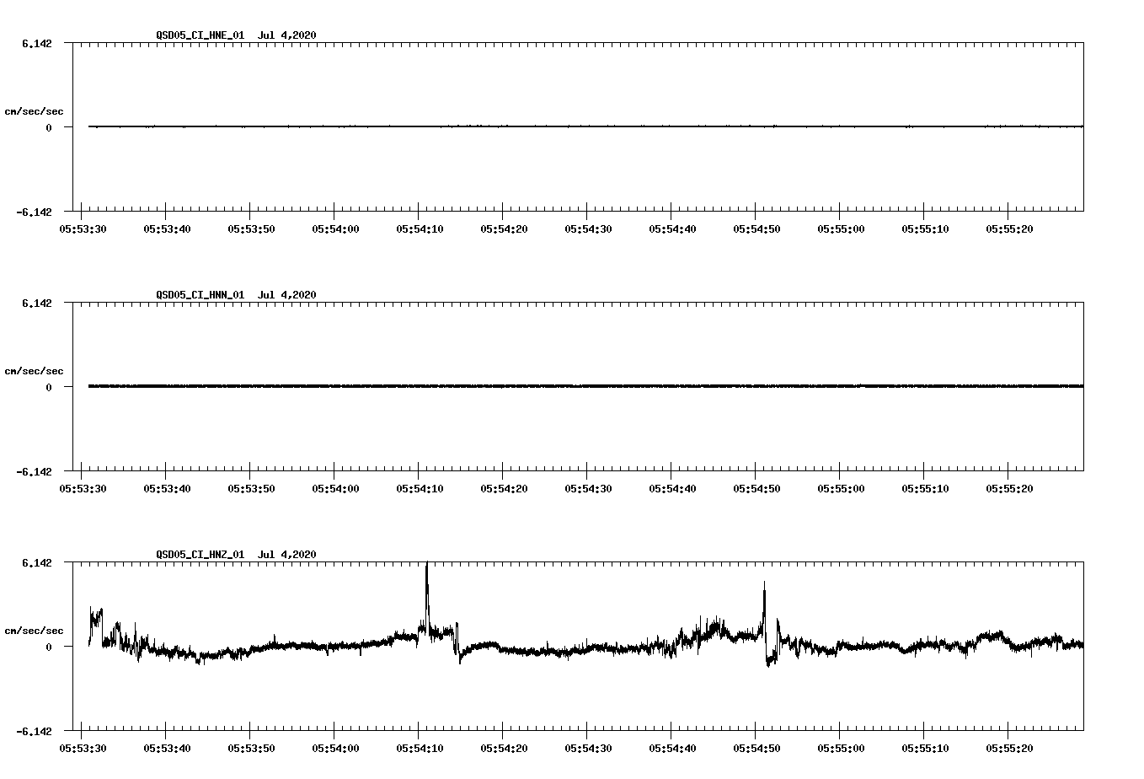
Task: Click the tallest spike in HNZ trace
Action: (x=427, y=594)
